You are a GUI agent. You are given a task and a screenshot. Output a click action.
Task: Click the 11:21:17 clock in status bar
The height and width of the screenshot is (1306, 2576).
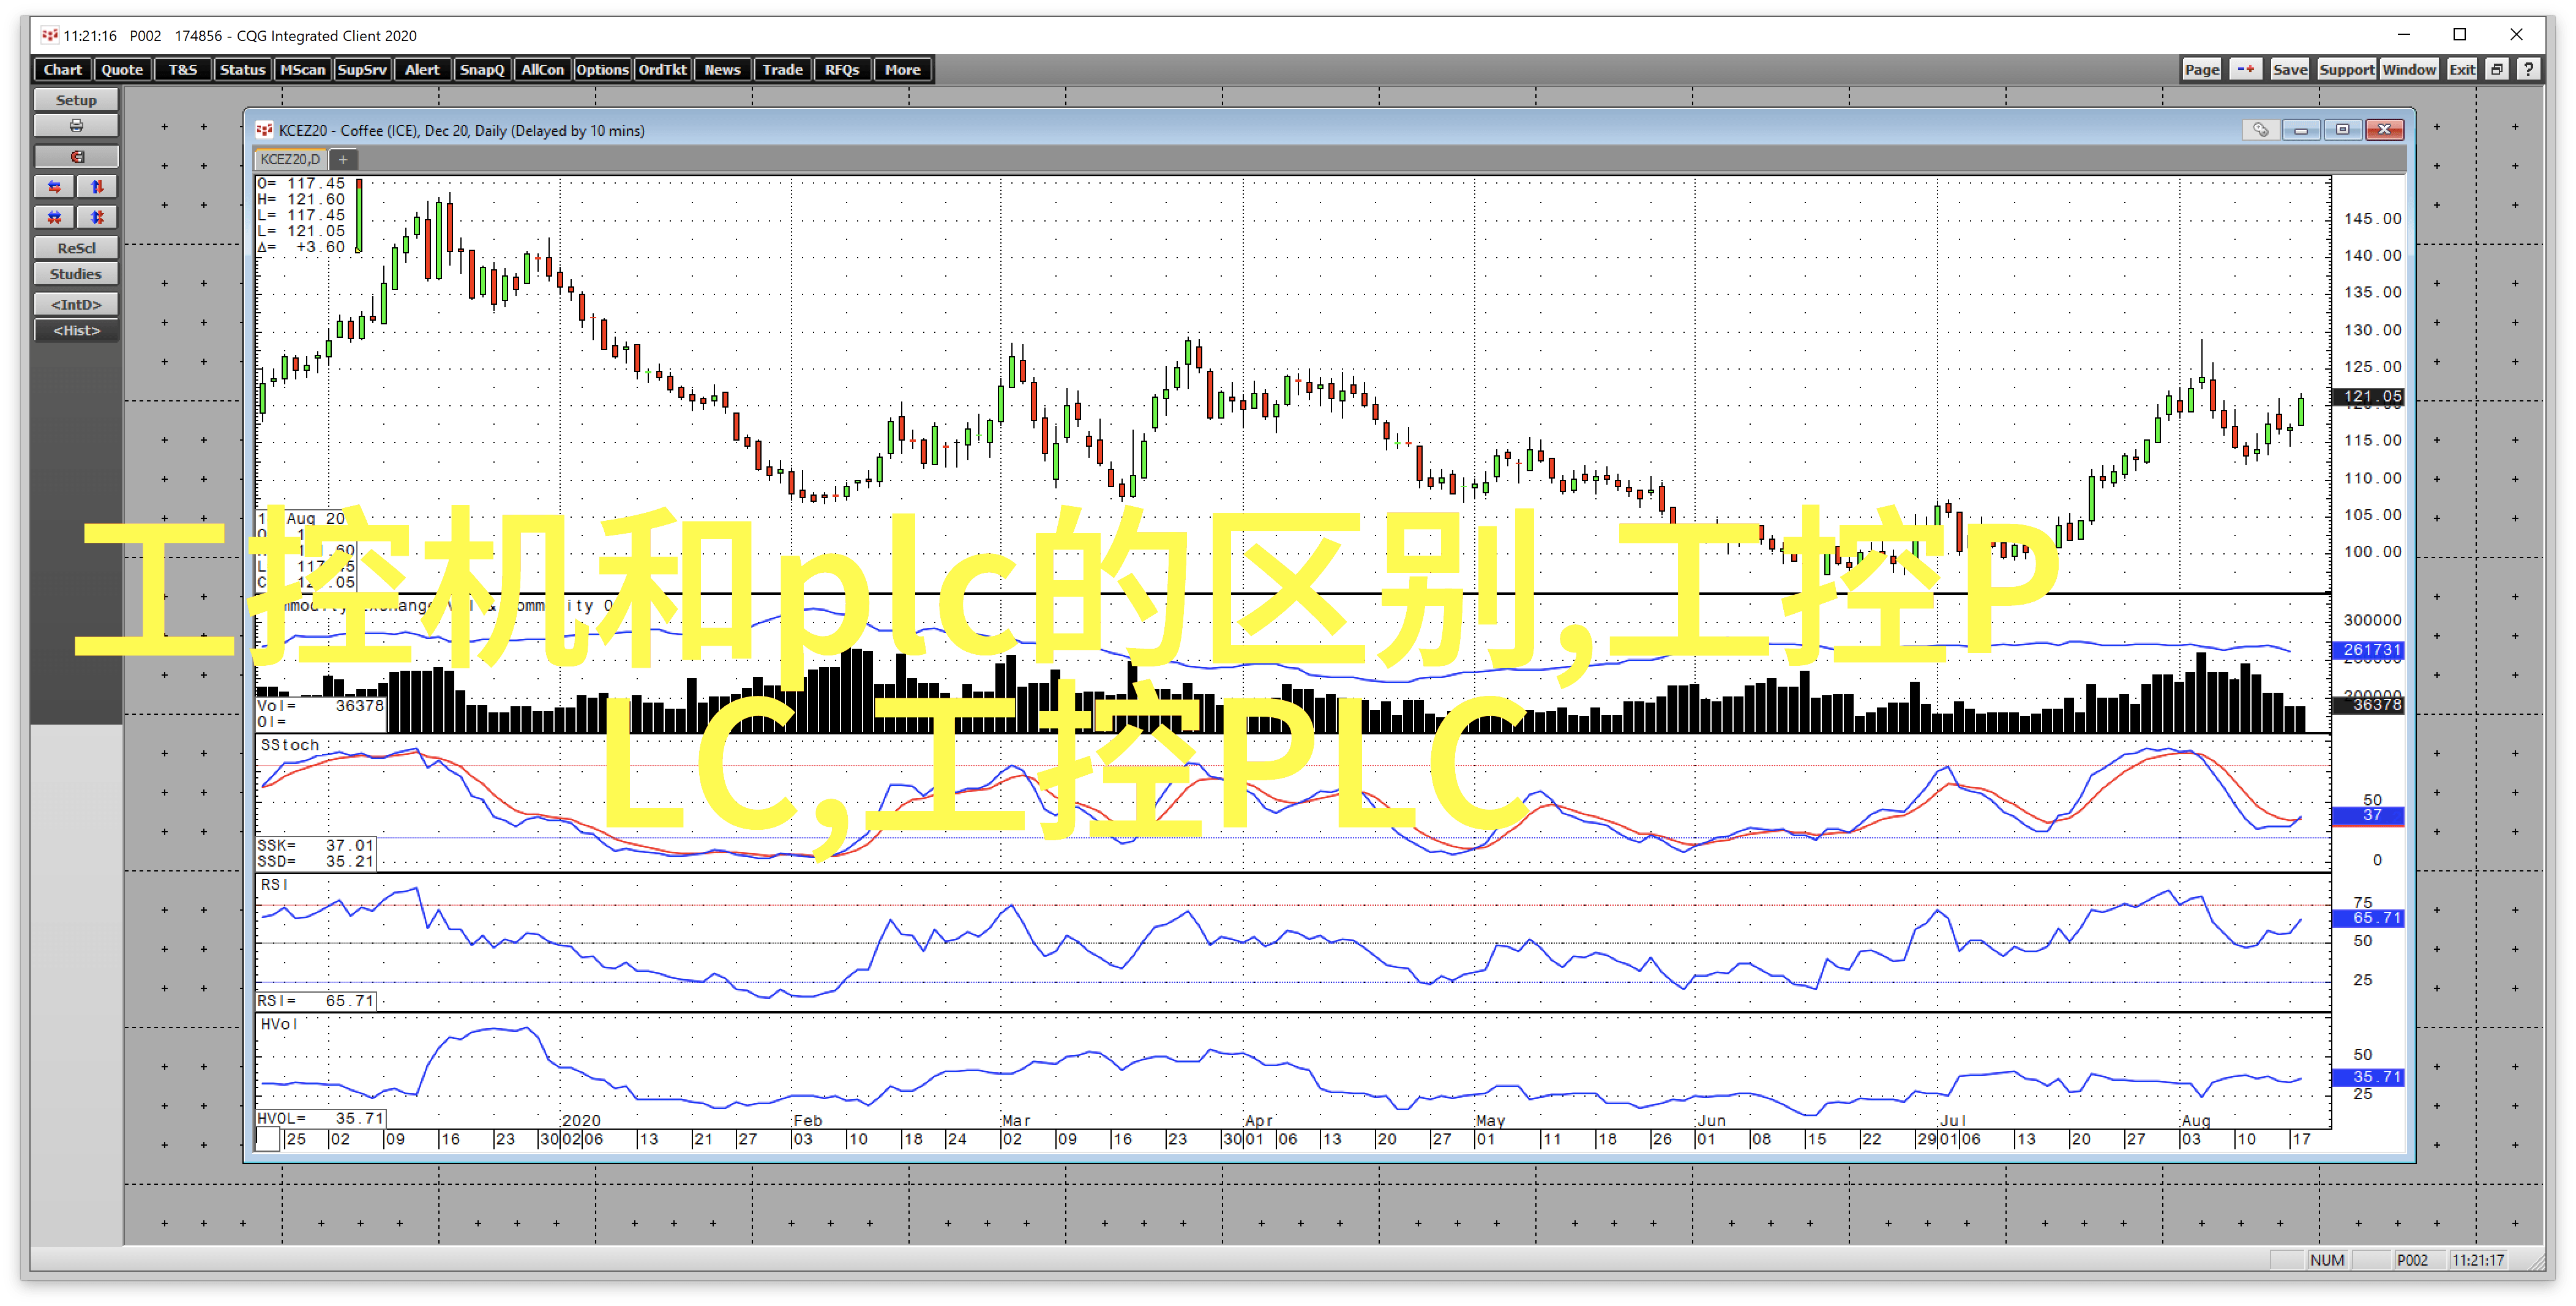[2478, 1260]
